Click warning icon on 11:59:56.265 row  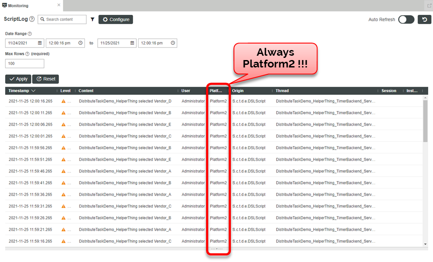[64, 148]
